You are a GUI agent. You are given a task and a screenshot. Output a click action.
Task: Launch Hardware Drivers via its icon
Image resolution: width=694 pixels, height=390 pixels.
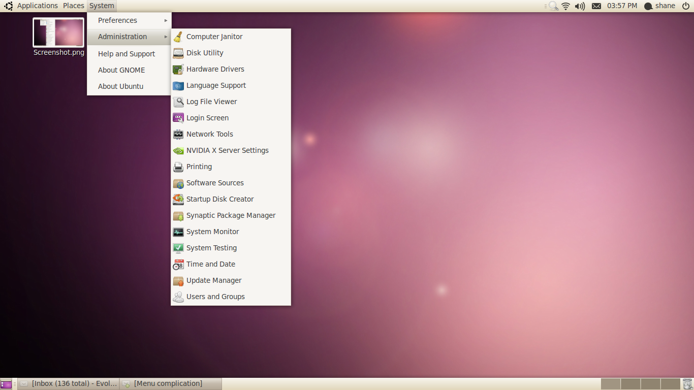click(178, 69)
